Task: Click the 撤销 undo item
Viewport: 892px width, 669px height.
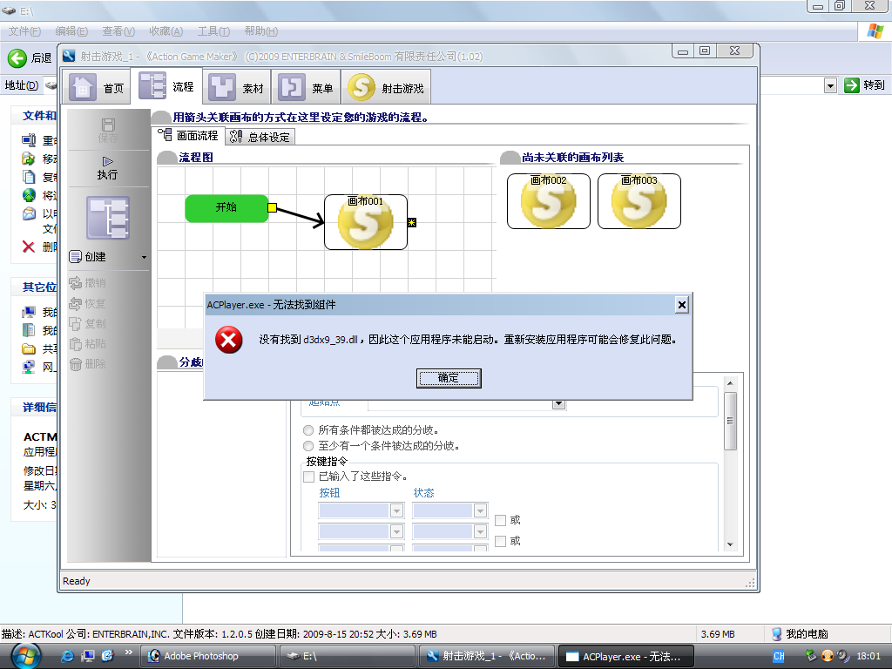Action: click(x=88, y=283)
